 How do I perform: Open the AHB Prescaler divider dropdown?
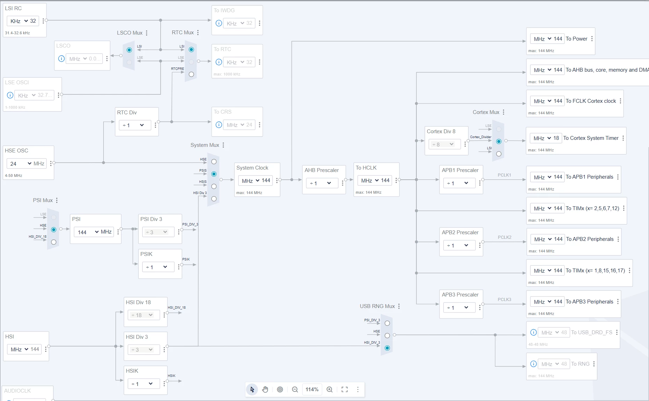[x=322, y=183]
